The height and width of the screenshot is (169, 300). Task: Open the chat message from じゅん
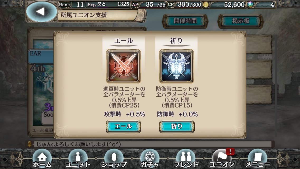150,144
